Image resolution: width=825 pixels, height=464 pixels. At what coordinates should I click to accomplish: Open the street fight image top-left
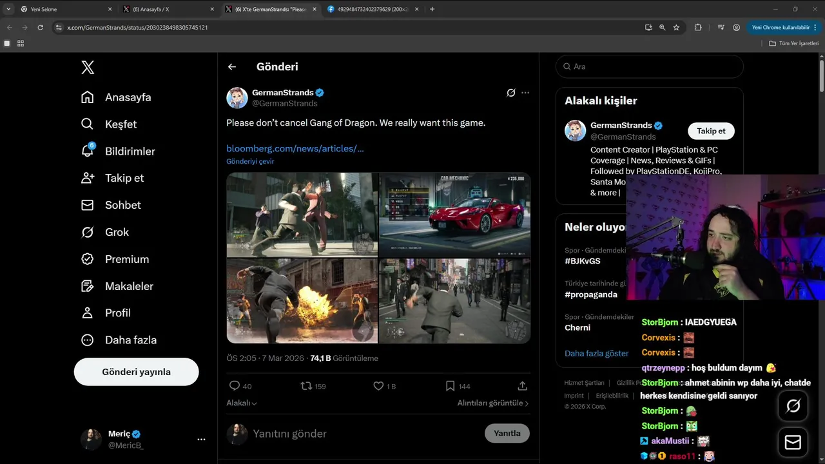pos(302,215)
